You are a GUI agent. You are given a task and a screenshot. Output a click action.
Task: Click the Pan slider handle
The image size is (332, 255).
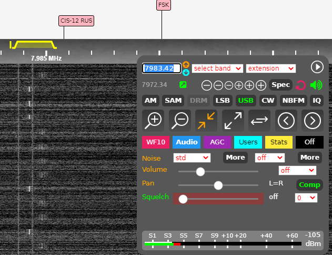point(218,185)
